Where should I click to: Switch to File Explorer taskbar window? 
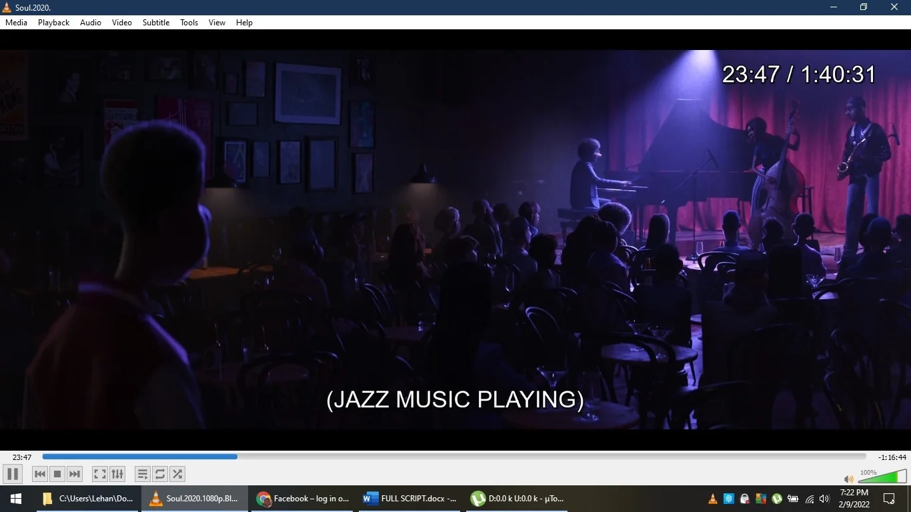(x=87, y=499)
